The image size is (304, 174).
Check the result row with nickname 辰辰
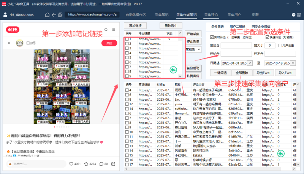tap(127, 90)
